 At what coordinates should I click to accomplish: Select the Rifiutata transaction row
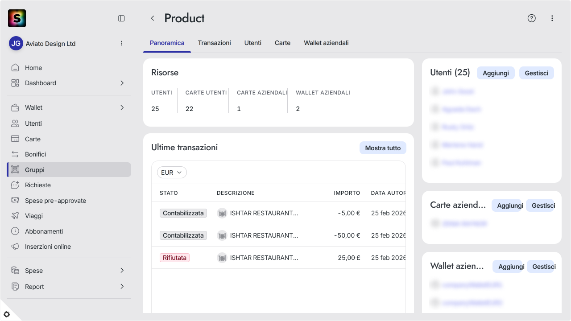279,258
